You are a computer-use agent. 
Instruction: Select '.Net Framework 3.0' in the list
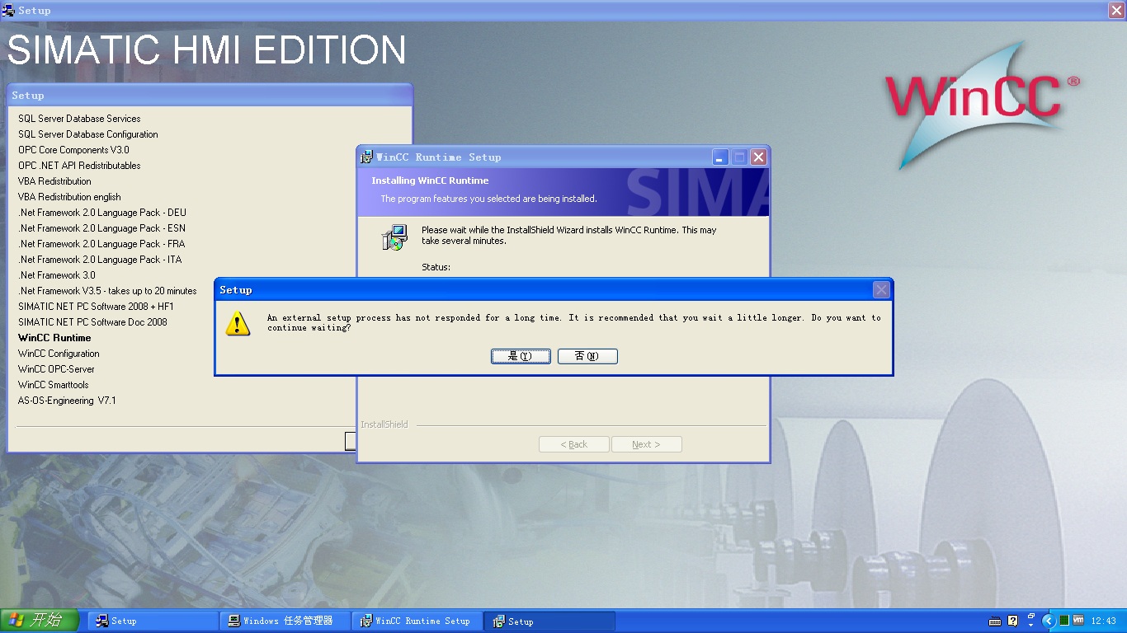57,275
